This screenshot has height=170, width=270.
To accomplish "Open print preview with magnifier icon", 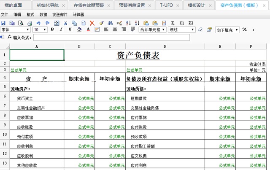I will coord(20,23).
